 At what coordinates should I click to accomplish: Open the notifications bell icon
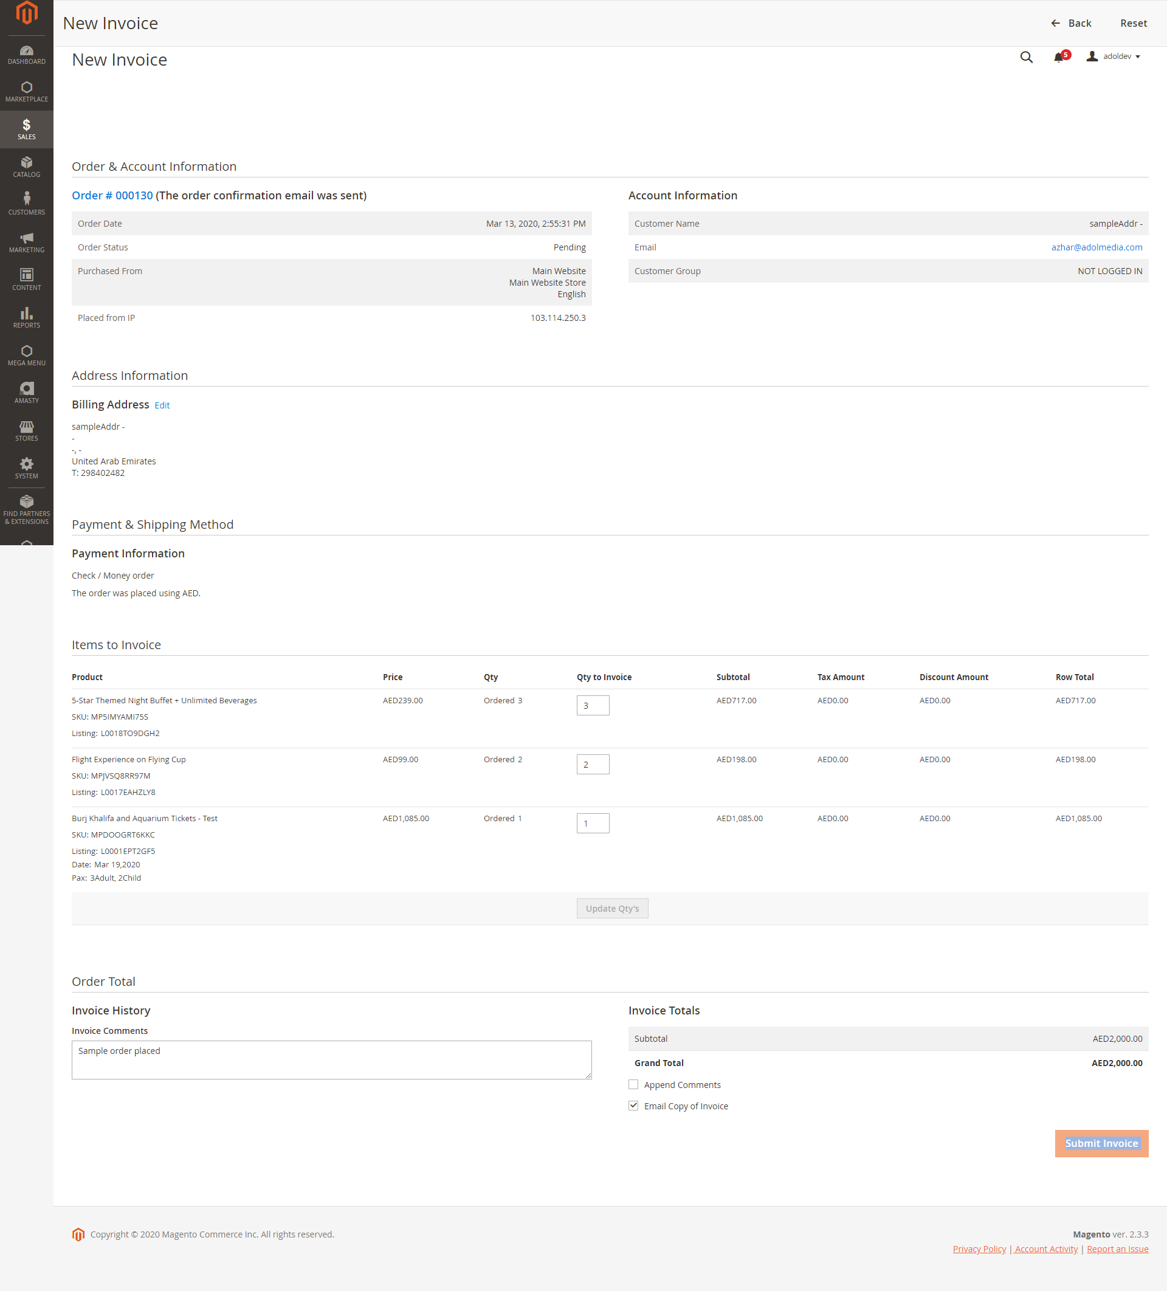click(x=1059, y=58)
